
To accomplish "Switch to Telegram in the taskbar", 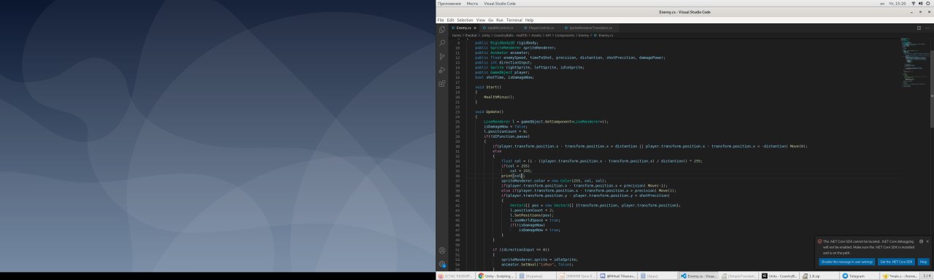I will pos(860,276).
